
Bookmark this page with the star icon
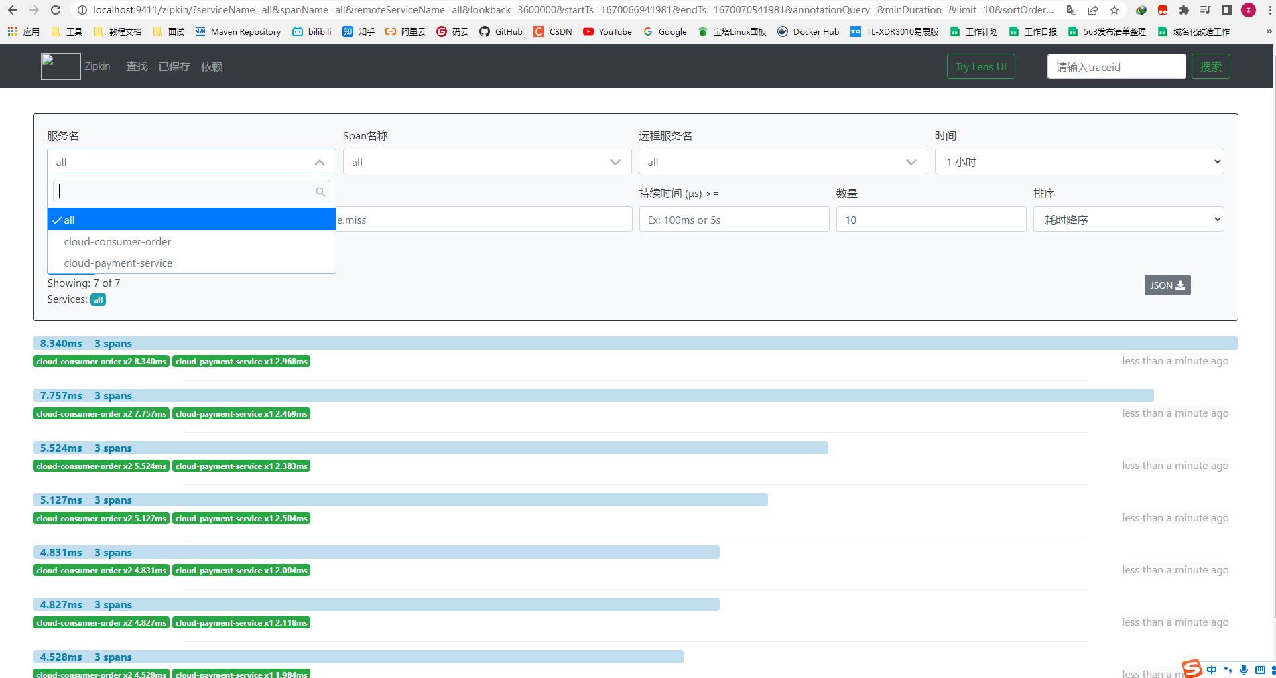pos(1114,10)
